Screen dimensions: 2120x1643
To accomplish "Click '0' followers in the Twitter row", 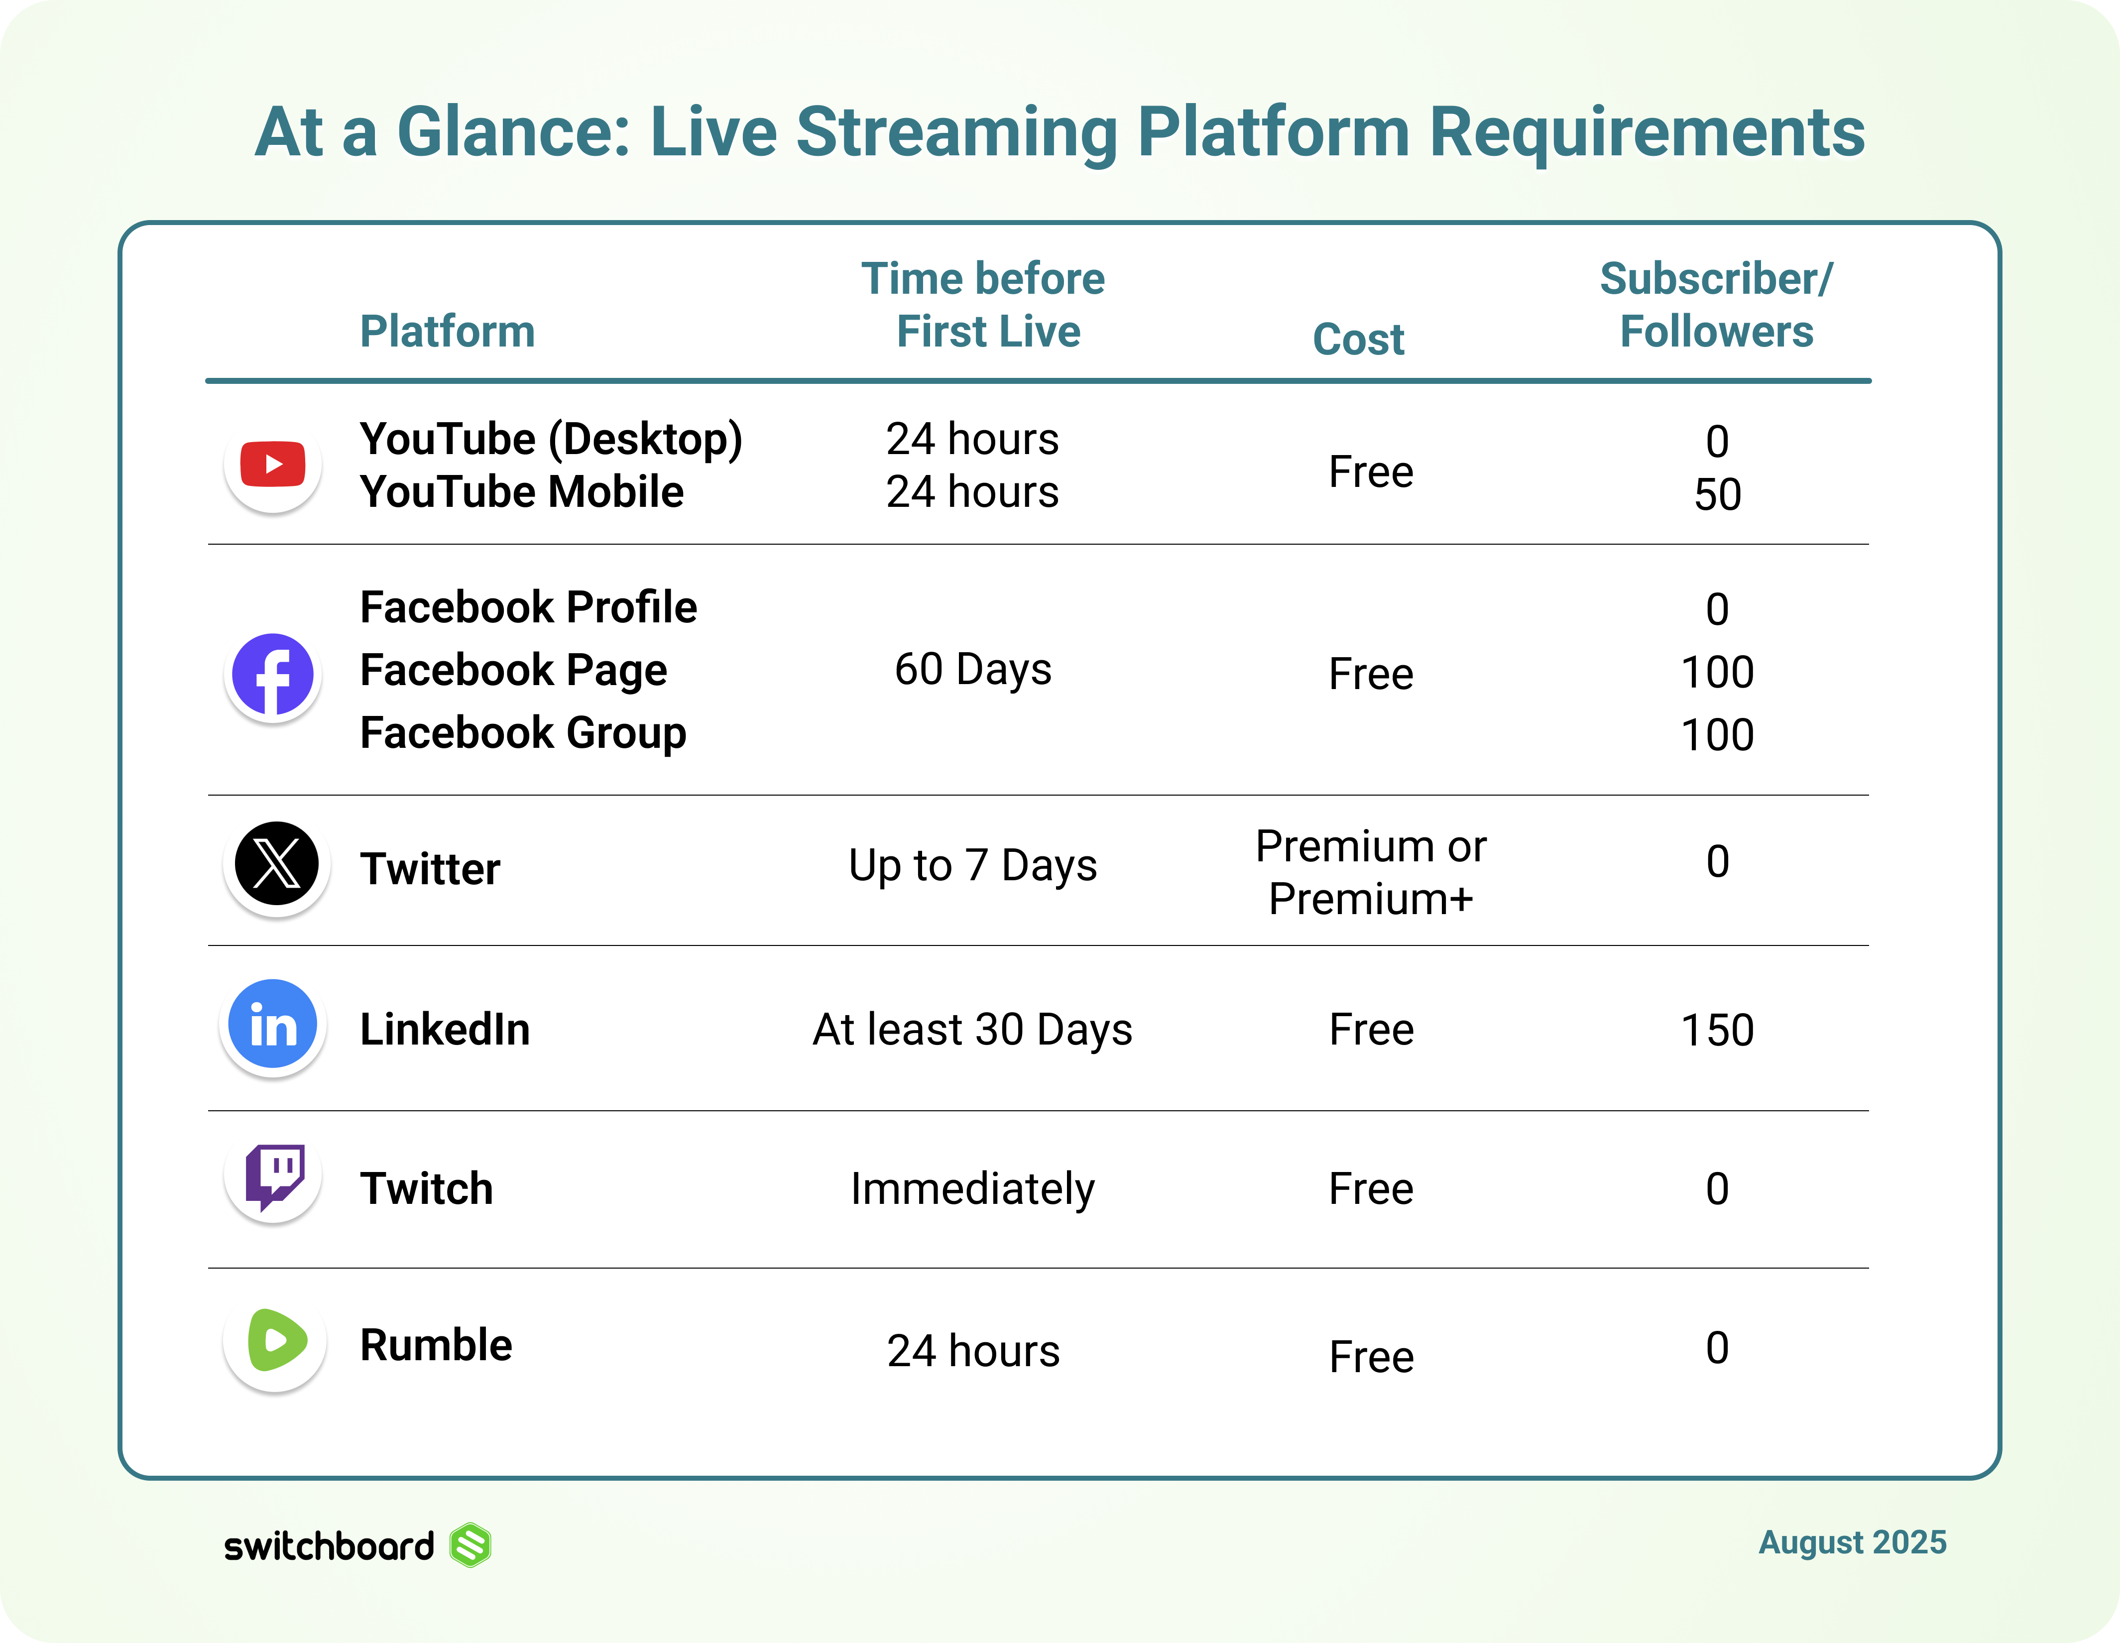I will tap(1717, 862).
